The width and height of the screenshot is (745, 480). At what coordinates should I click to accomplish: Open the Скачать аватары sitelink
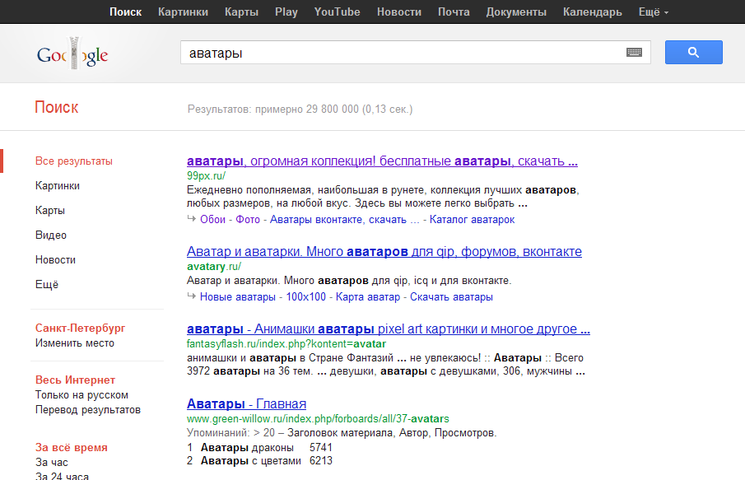click(451, 297)
